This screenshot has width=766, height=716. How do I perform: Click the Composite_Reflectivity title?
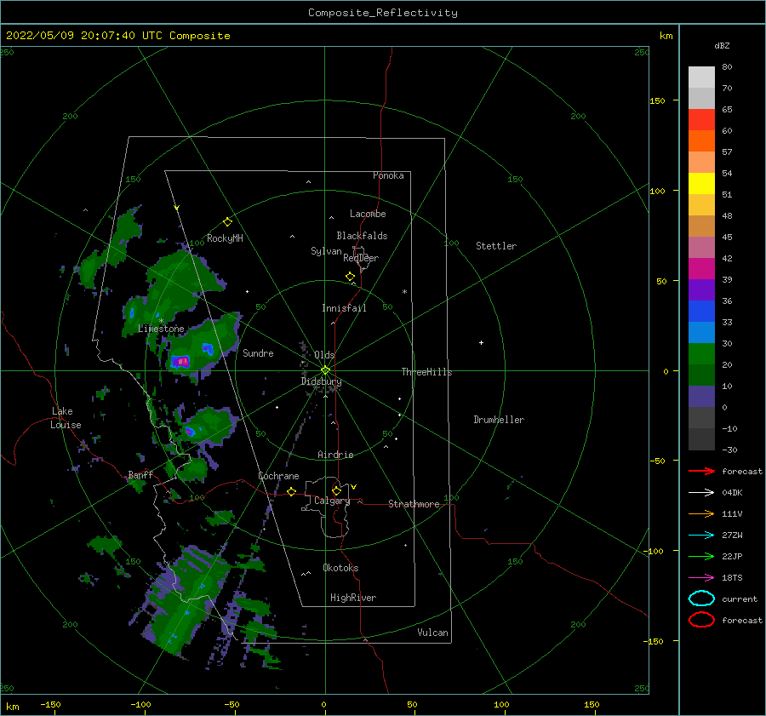click(383, 13)
